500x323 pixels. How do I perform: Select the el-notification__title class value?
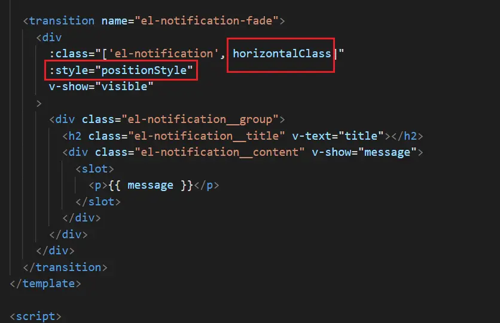(206, 136)
